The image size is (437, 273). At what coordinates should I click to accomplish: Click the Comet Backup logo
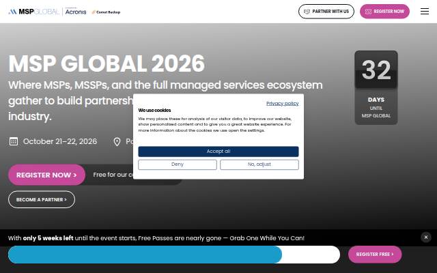click(x=106, y=12)
